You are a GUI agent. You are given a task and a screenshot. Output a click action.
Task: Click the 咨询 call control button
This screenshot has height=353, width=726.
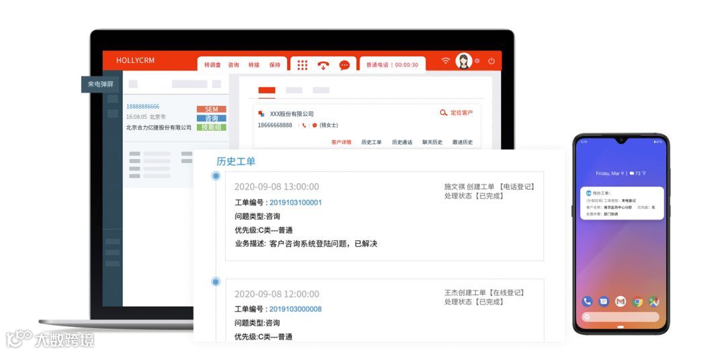point(233,65)
